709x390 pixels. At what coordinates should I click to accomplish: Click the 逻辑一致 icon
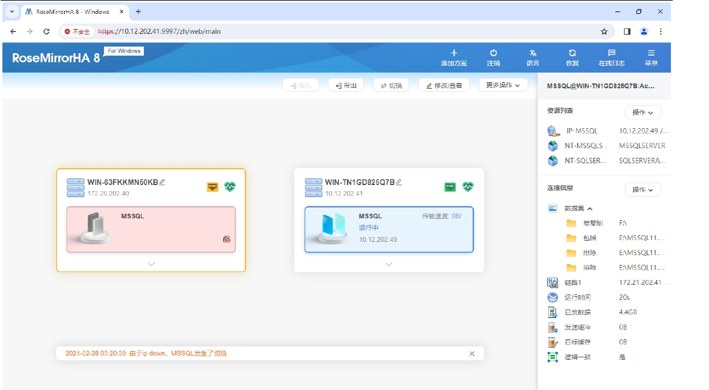click(552, 357)
